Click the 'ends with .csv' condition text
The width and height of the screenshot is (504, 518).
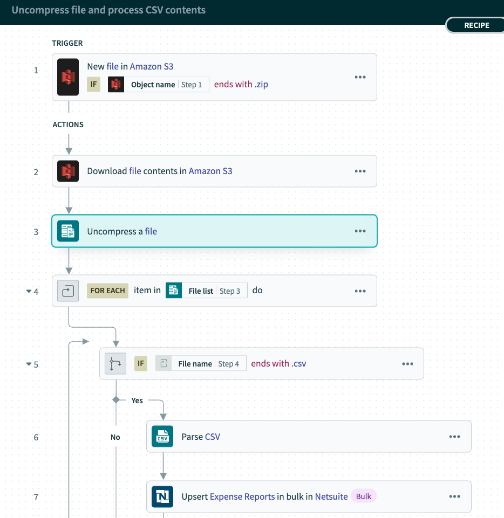(278, 364)
